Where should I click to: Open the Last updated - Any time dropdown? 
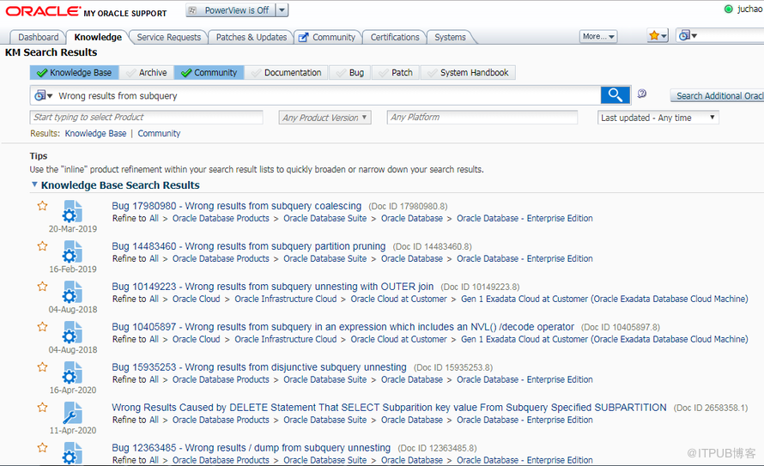coord(658,118)
